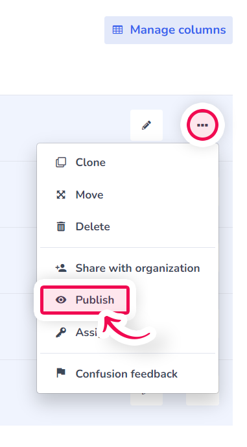Click the trash can Delete icon
The image size is (247, 447).
(61, 226)
